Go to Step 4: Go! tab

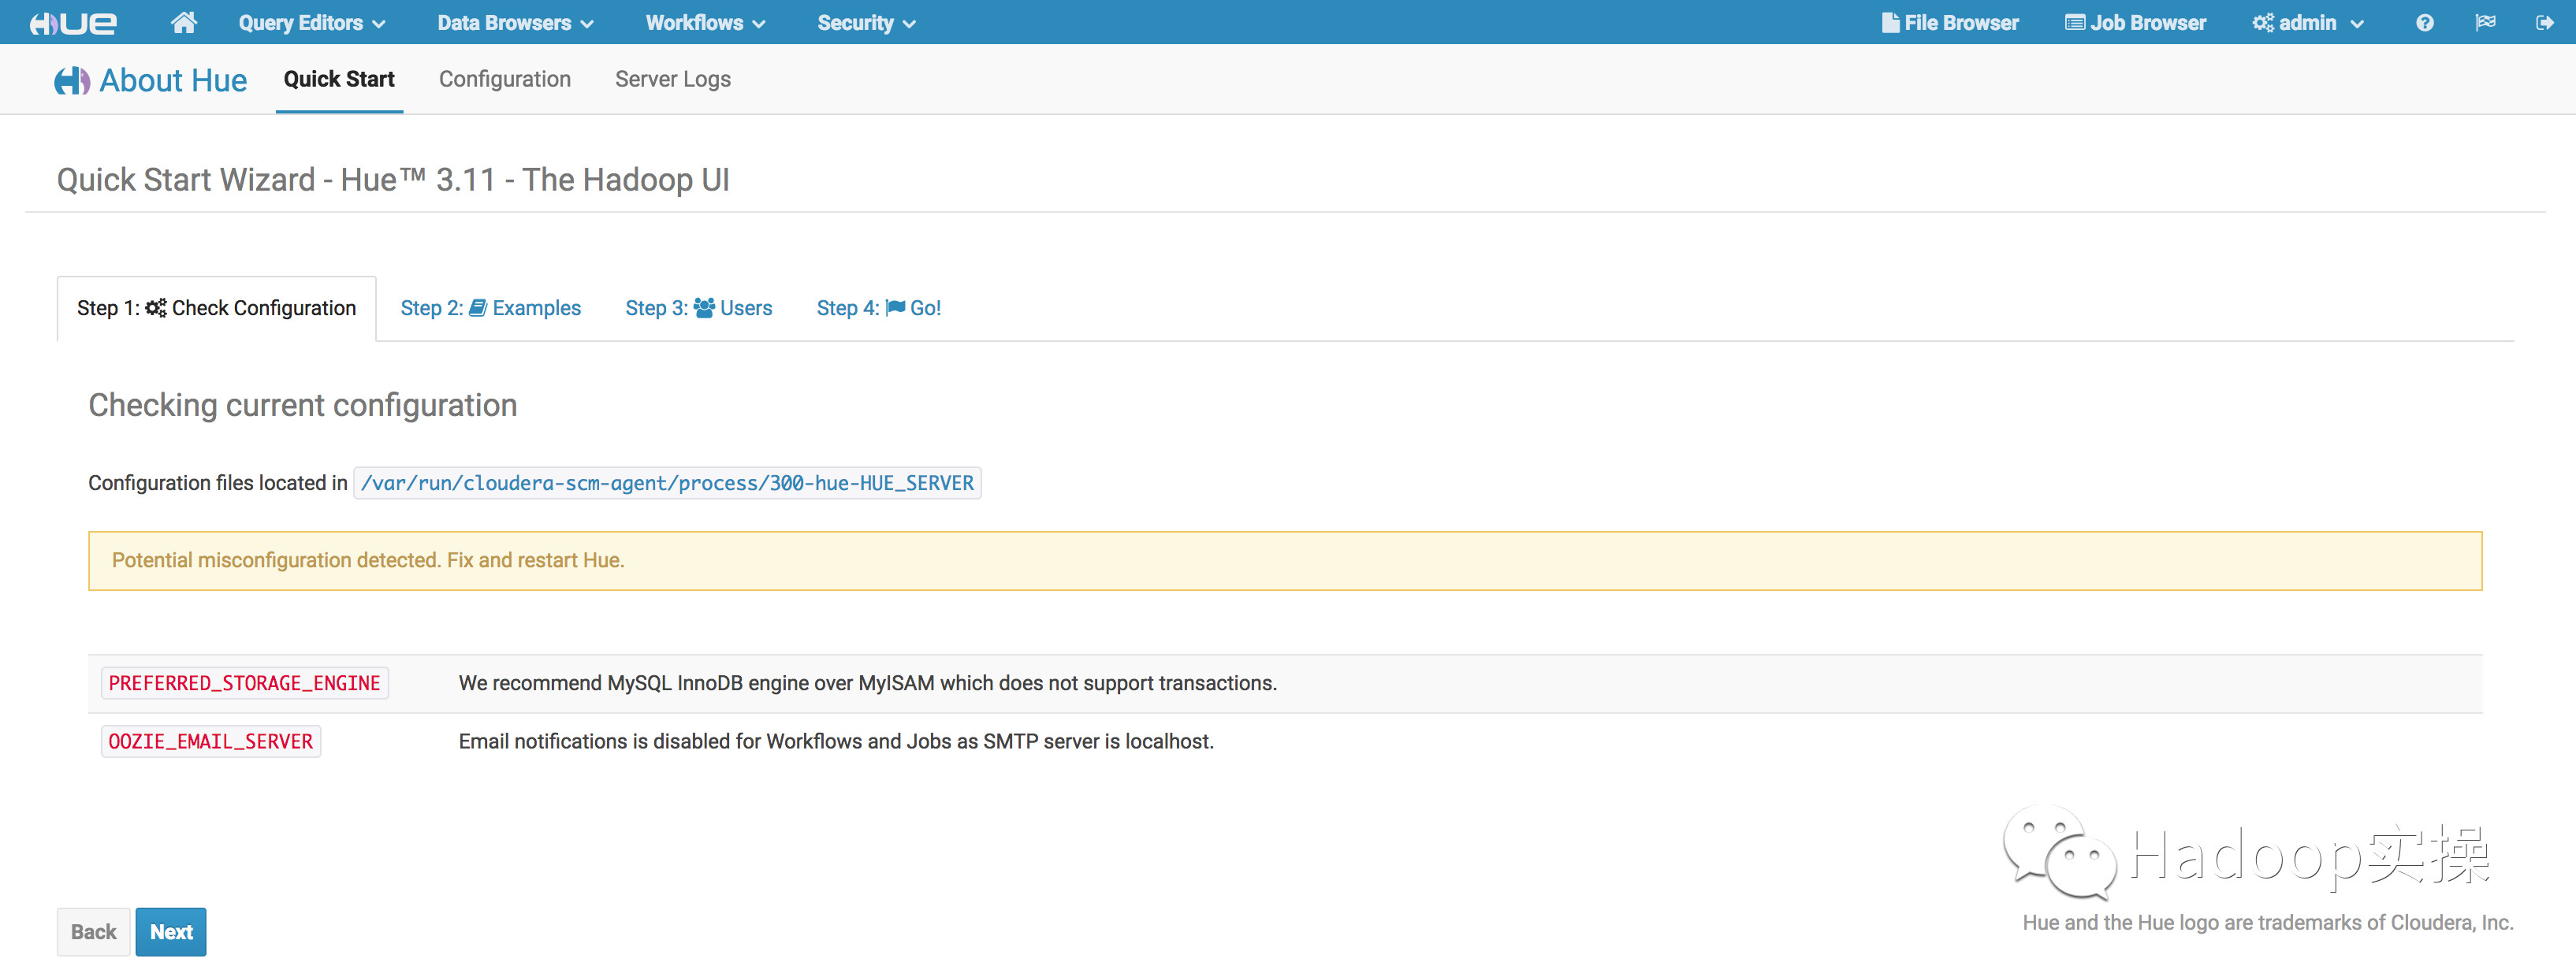pos(879,308)
